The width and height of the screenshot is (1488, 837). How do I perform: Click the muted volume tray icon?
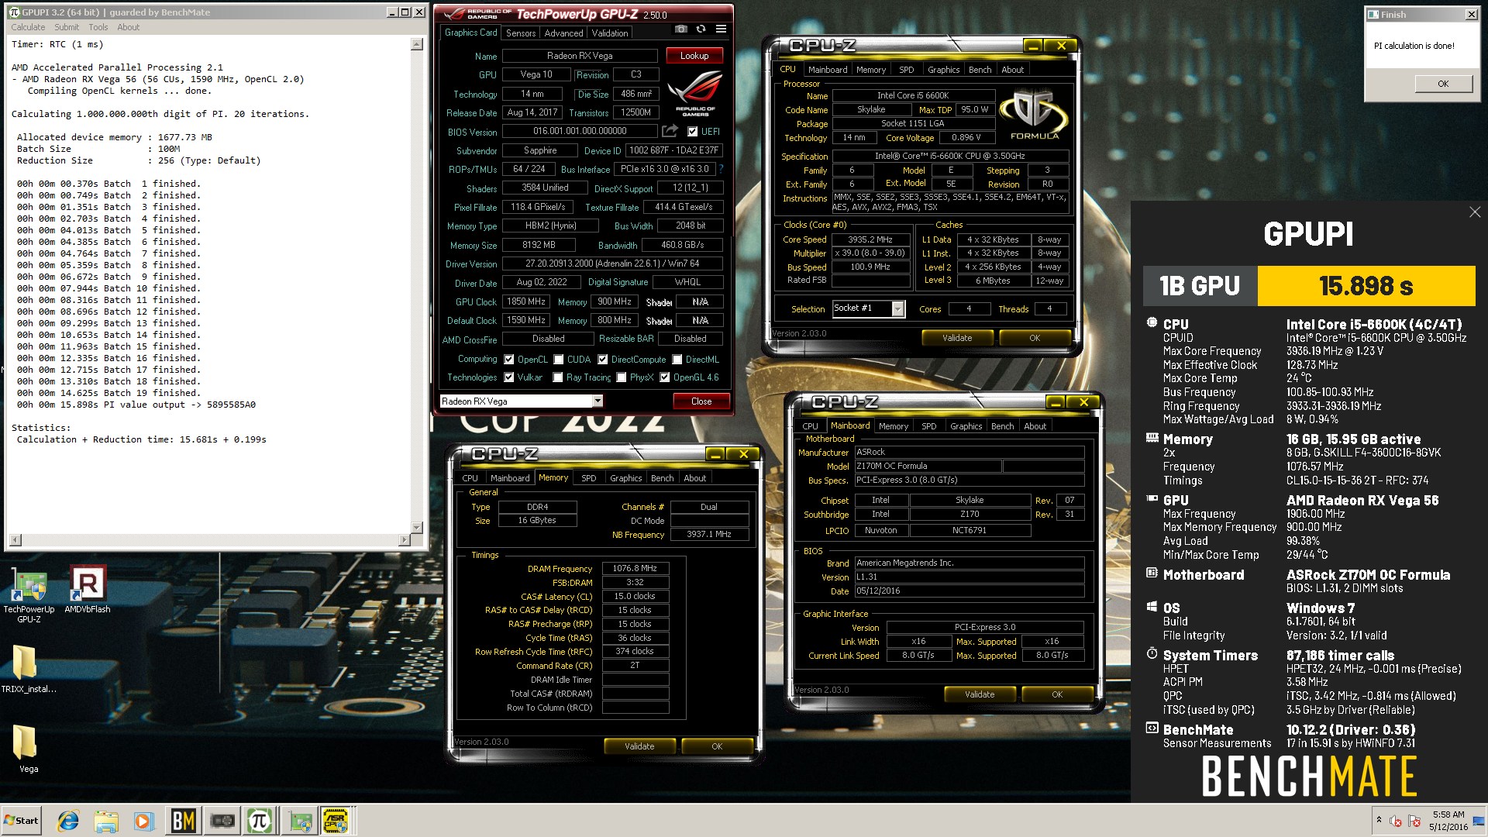pos(1396,821)
